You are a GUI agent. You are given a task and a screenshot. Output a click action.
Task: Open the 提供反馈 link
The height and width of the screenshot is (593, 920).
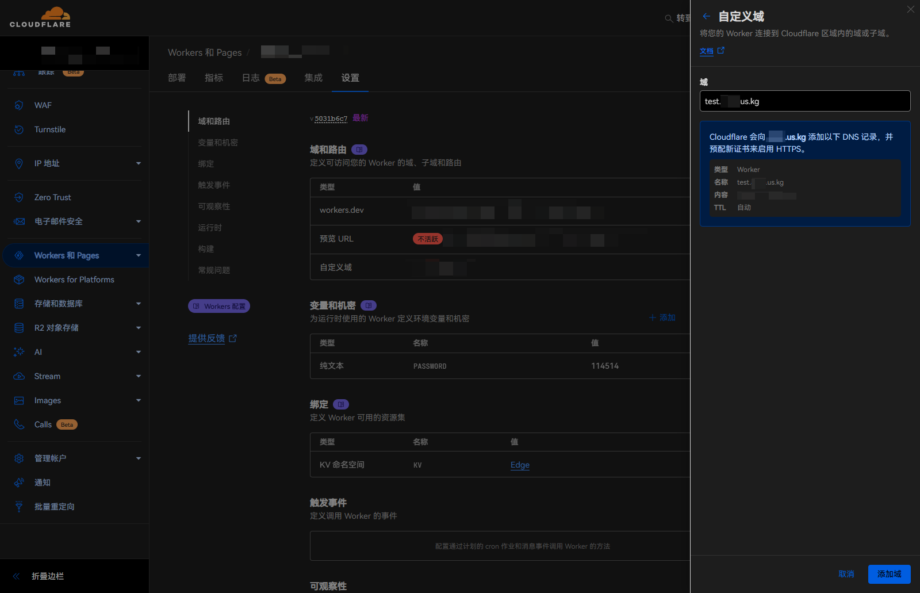coord(207,338)
